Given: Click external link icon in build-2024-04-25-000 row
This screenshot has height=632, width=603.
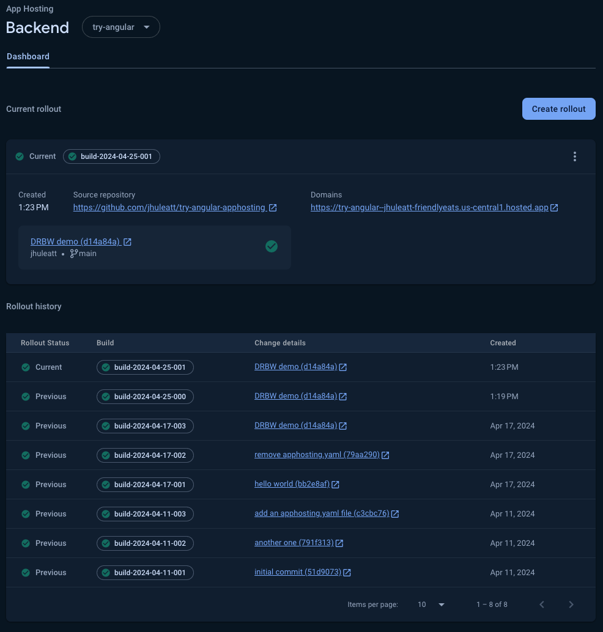Looking at the screenshot, I should click(343, 397).
